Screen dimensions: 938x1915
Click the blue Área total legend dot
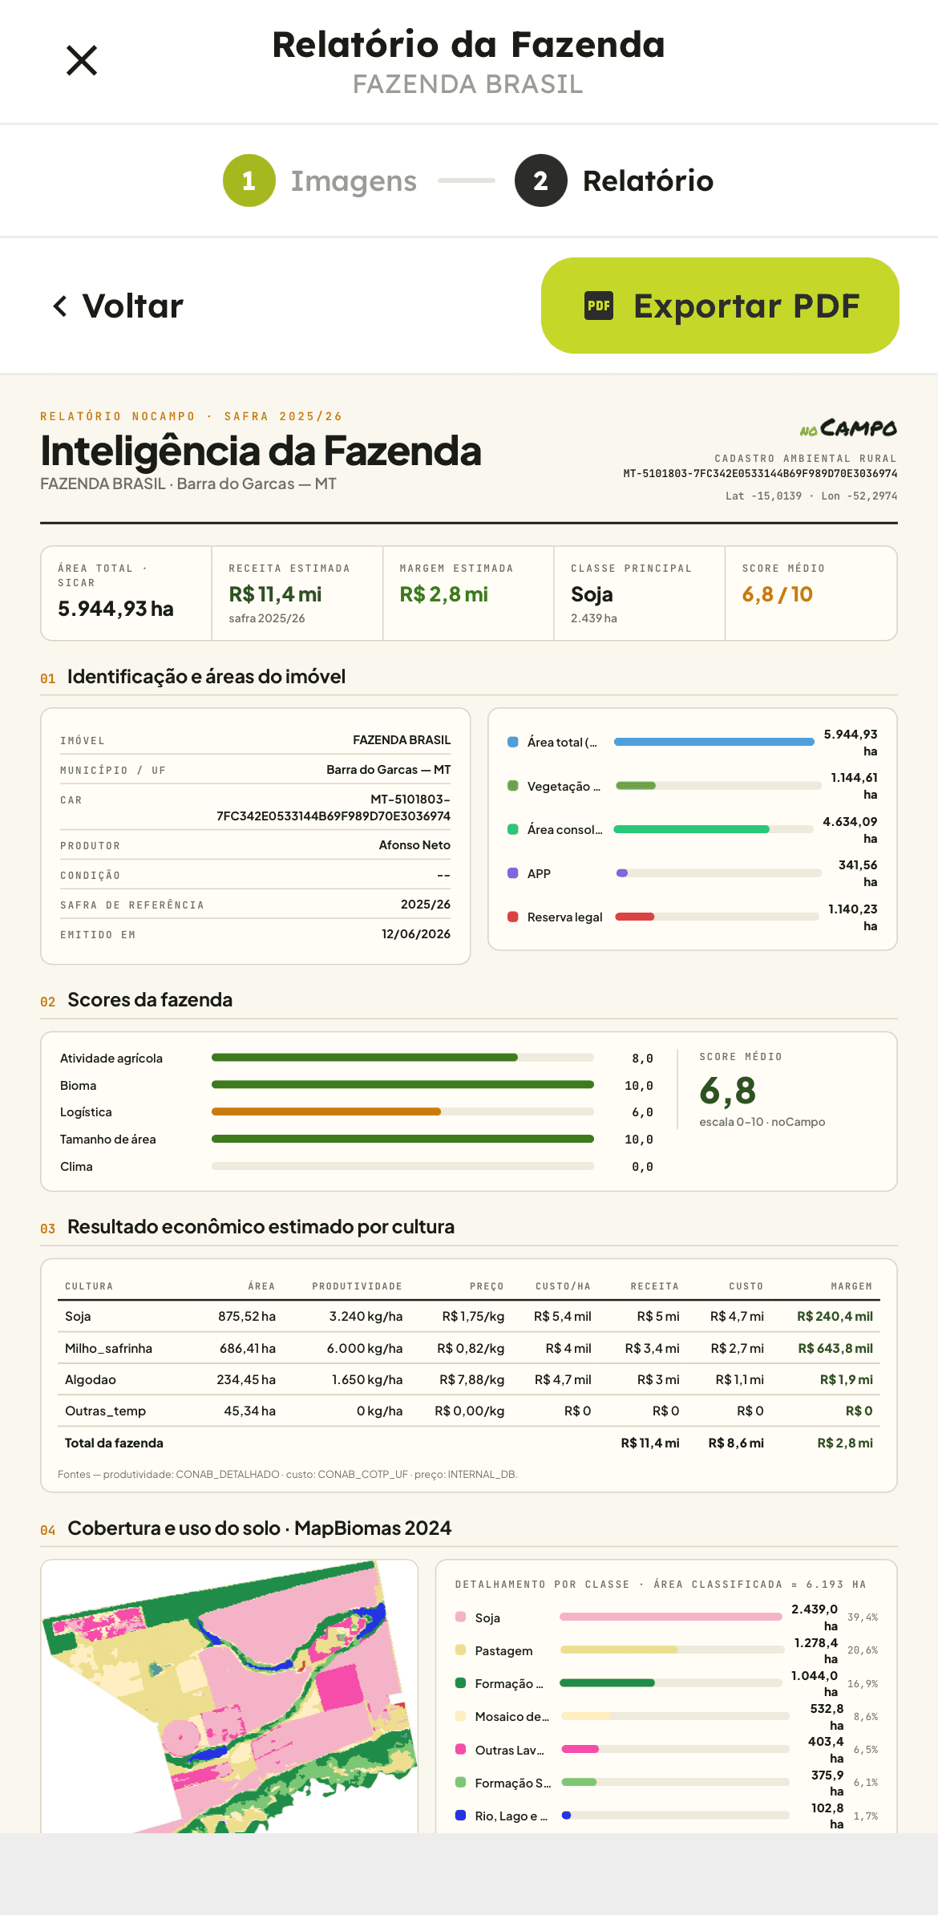[513, 742]
